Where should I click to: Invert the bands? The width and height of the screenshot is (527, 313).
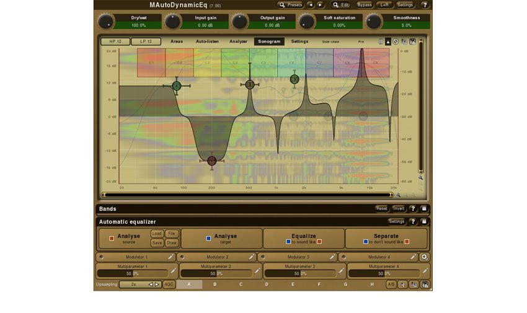coord(399,208)
